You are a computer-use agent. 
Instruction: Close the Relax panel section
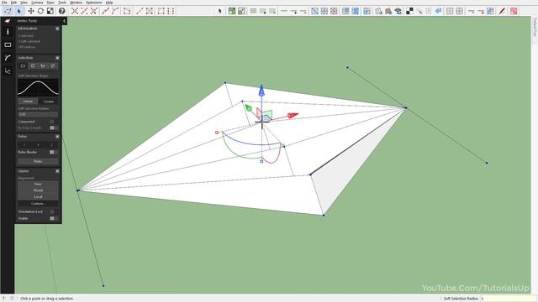57,137
